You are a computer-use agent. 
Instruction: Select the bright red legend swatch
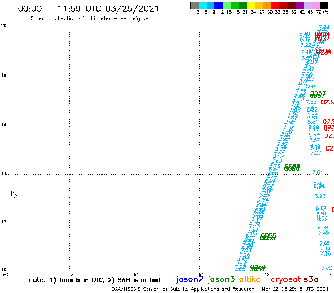pos(275,5)
